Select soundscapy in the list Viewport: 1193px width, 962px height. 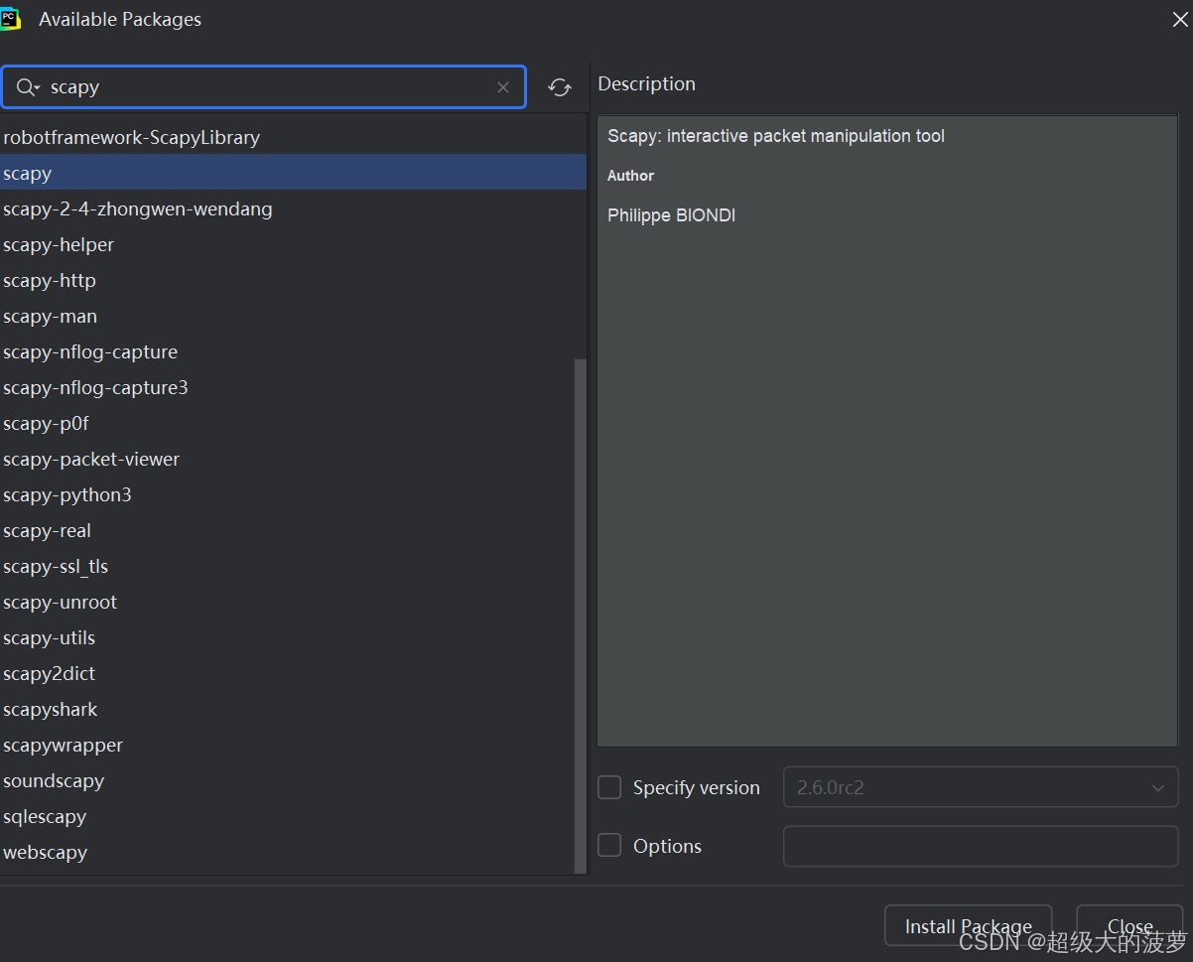tap(287, 780)
